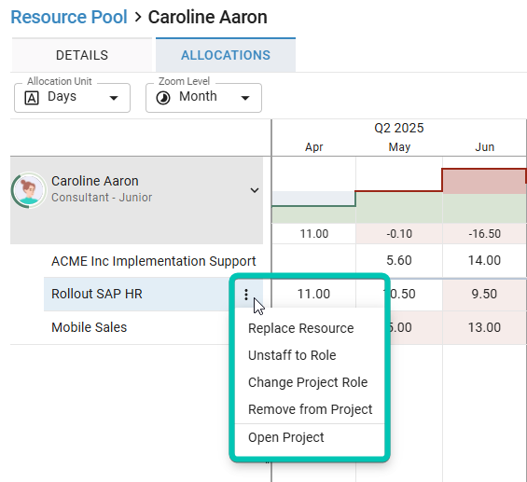Viewport: 527px width, 482px height.
Task: Click the Allocation Unit 'A' icon
Action: tap(32, 98)
